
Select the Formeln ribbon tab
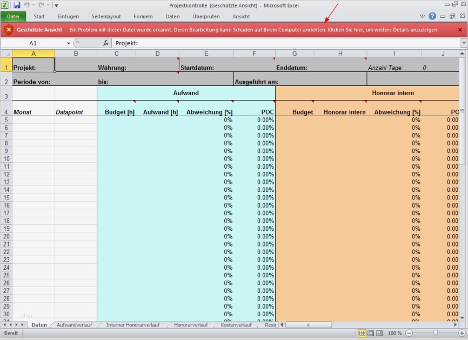tap(143, 16)
